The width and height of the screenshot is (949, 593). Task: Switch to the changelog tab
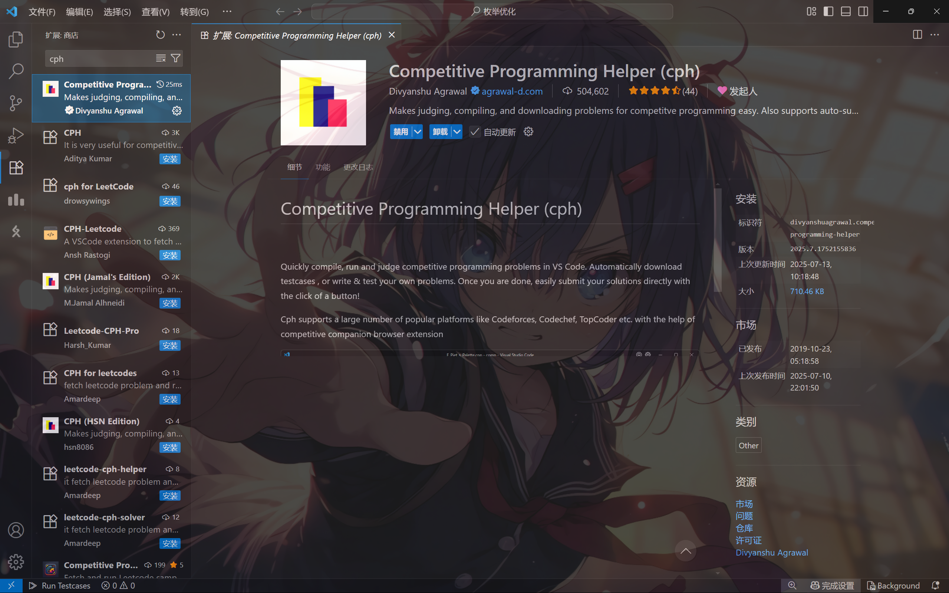click(x=357, y=167)
